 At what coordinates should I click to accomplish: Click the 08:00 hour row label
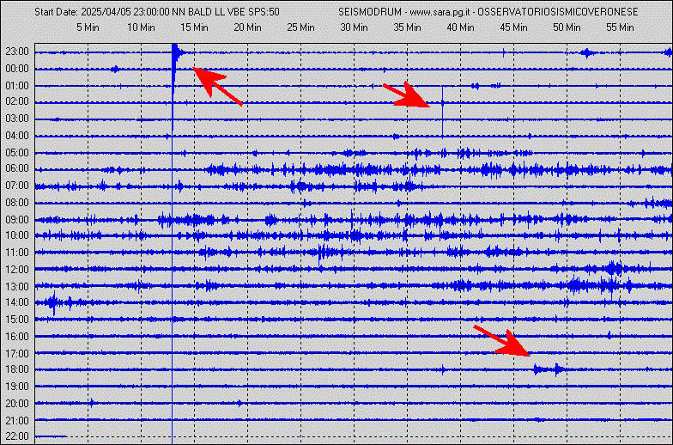click(x=17, y=203)
